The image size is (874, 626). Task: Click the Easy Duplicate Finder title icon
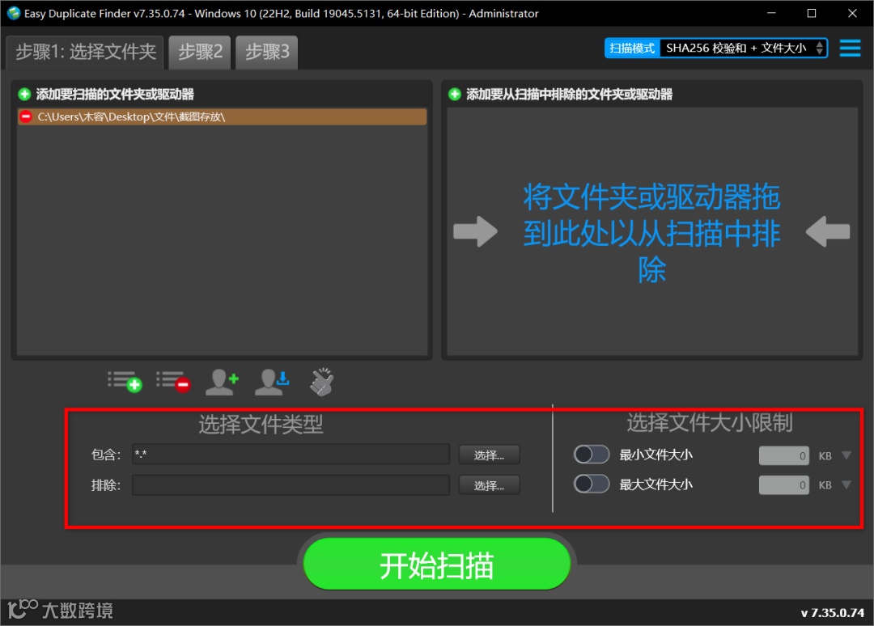[x=14, y=13]
